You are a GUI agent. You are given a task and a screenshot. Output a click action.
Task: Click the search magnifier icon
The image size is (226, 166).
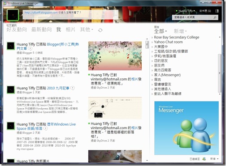215,17
